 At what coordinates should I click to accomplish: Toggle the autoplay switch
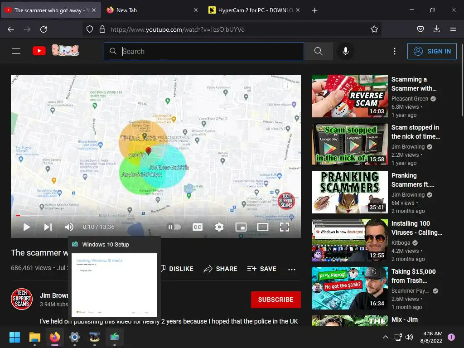coord(174,227)
